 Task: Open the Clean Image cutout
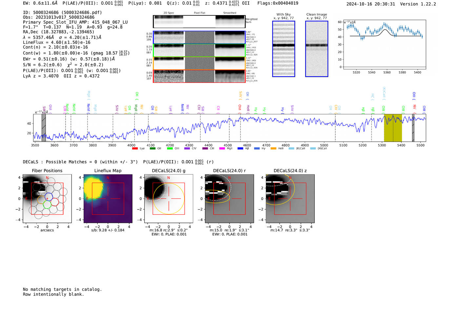coord(317,49)
